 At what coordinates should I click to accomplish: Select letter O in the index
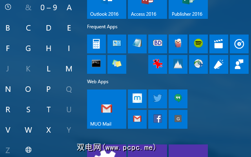pyautogui.click(x=28, y=89)
